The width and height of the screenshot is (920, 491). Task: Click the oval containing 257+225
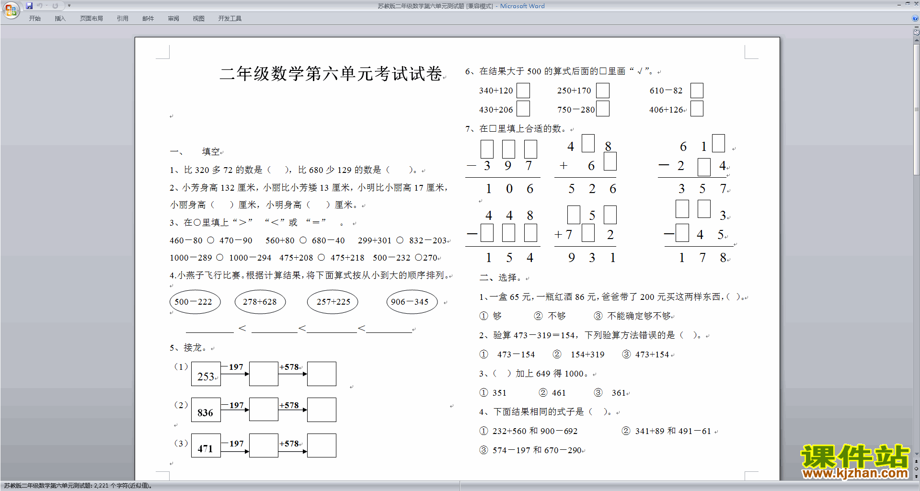[333, 302]
